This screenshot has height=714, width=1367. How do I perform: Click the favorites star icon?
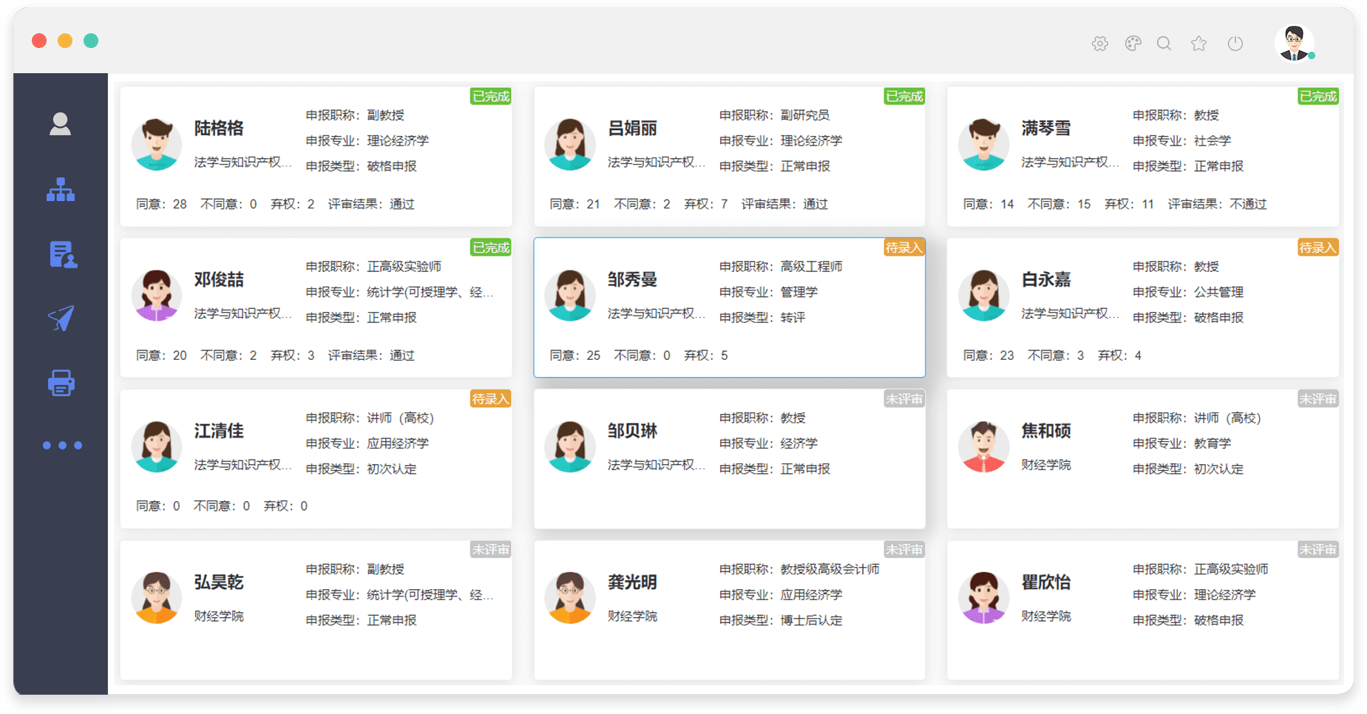(1199, 44)
